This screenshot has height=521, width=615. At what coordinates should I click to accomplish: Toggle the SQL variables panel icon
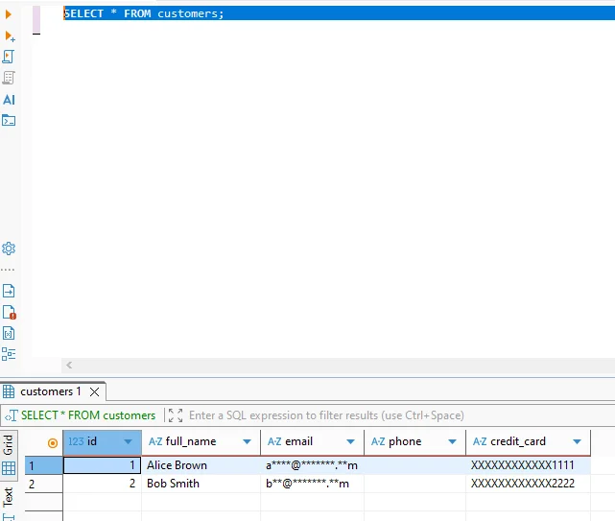(9, 333)
